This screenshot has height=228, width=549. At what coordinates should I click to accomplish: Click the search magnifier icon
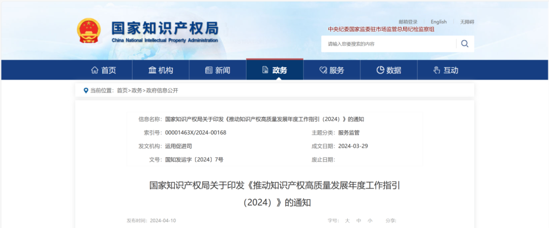465,44
